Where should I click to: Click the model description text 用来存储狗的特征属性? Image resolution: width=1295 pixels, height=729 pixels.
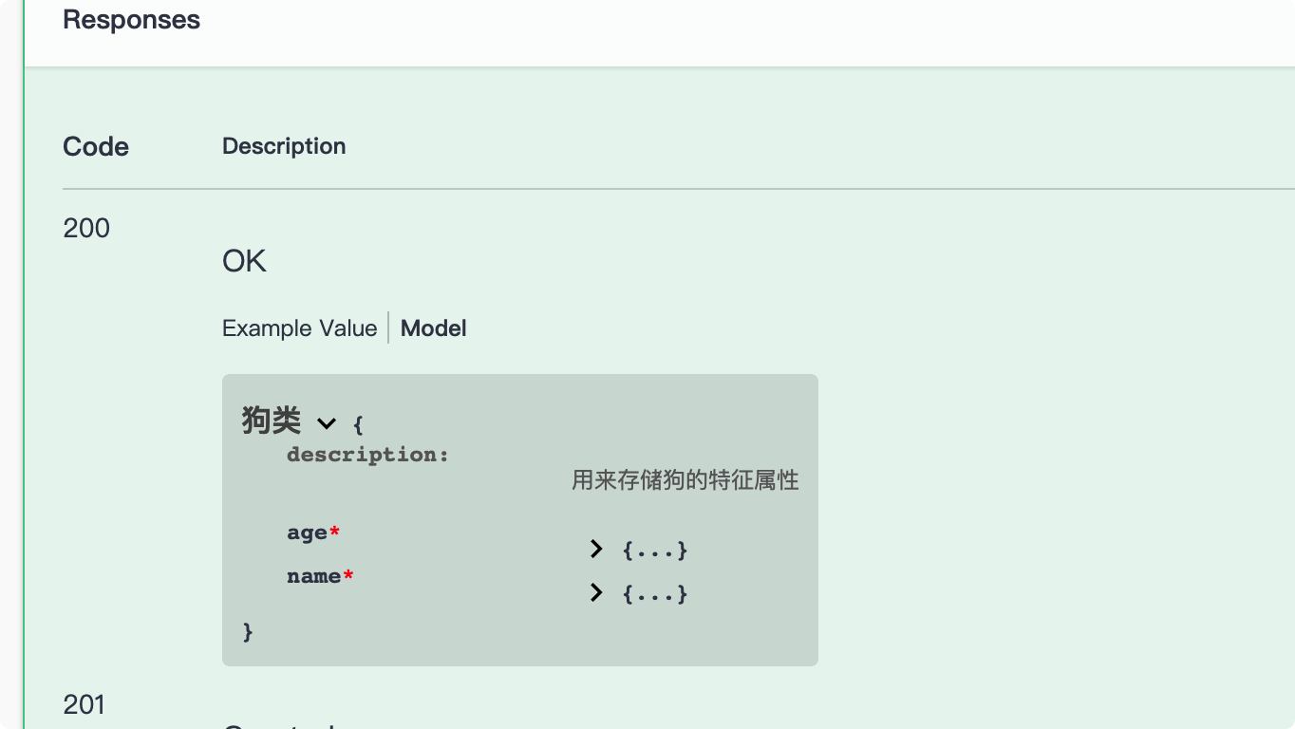tap(685, 480)
